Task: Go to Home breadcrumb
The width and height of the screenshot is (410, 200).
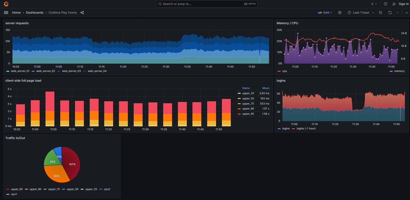Action: (x=16, y=13)
